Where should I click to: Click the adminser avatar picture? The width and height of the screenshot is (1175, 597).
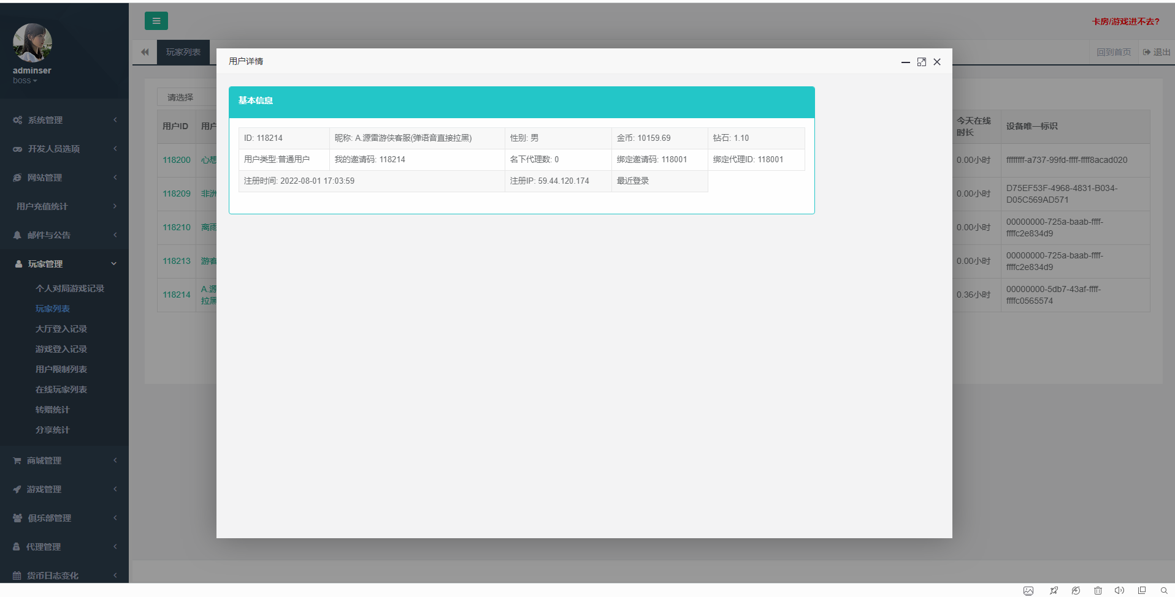[33, 43]
